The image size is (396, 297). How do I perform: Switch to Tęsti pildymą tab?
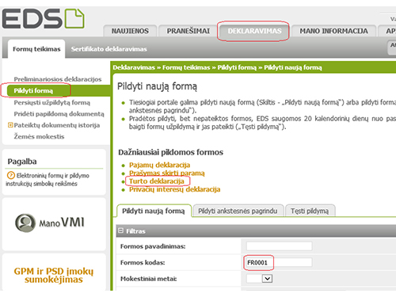coord(310,211)
